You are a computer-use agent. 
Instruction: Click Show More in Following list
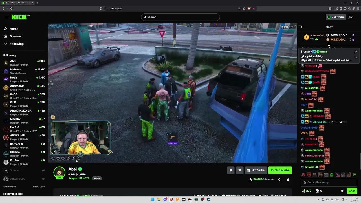coord(9,187)
